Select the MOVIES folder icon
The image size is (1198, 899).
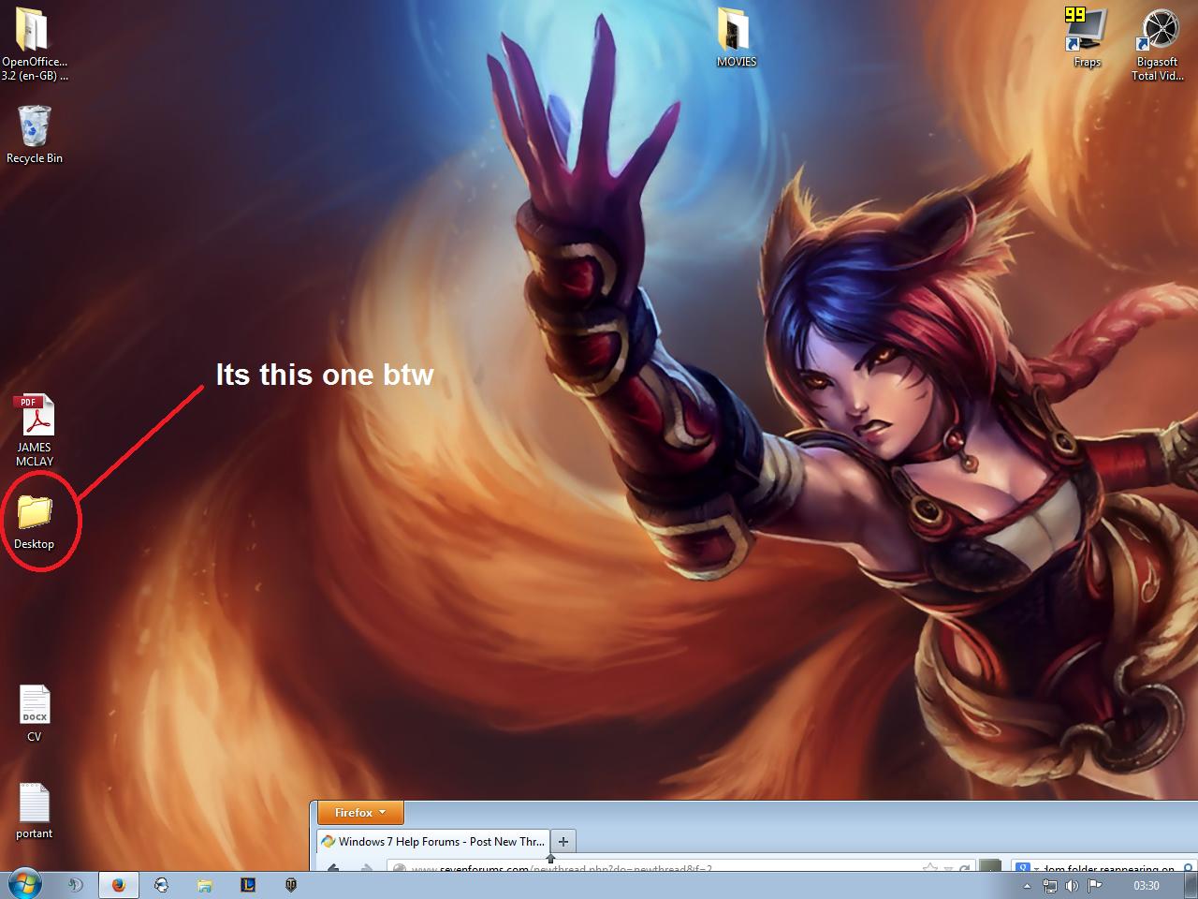736,37
